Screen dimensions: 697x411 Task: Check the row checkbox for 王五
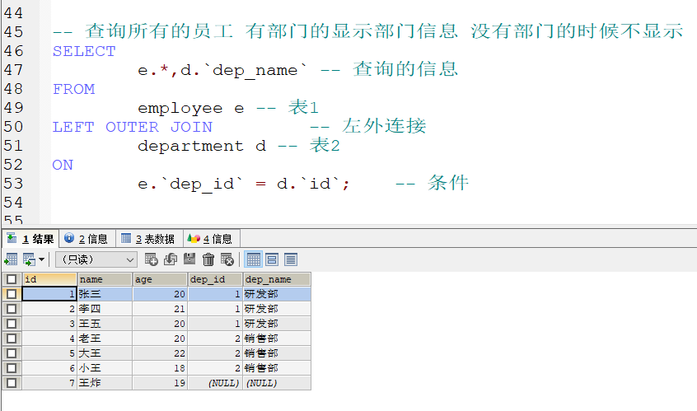12,324
